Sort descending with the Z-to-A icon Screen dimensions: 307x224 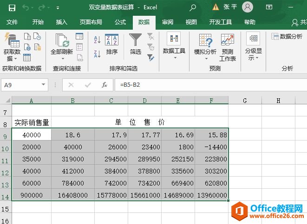point(98,54)
